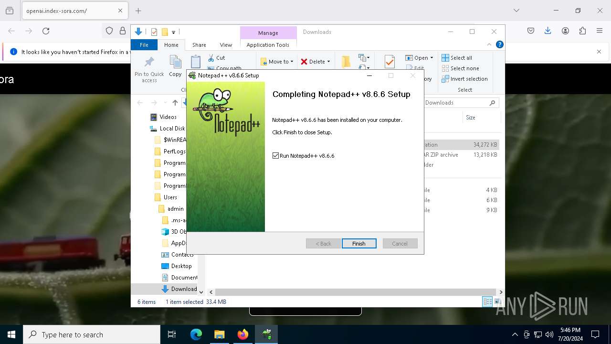Open Firefox from taskbar

243,334
